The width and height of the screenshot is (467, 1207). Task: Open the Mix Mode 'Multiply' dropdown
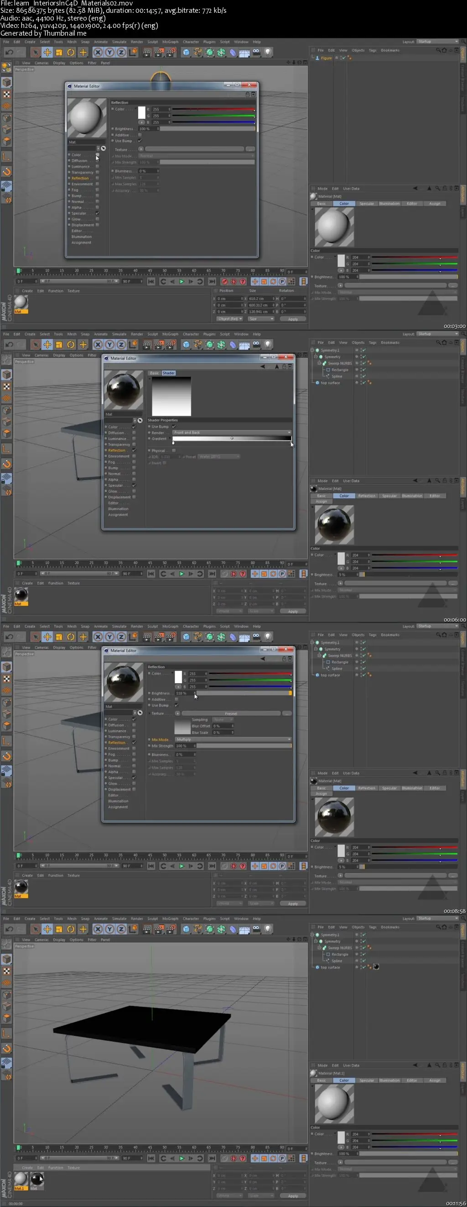pos(233,739)
